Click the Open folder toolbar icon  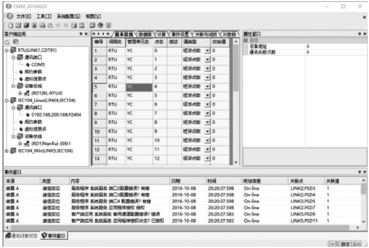[19, 26]
